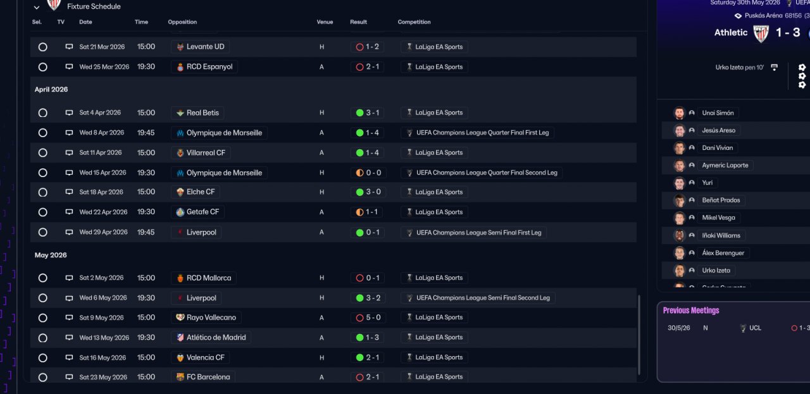Select the Real Betis fixture radio button
Viewport: 810px width, 394px height.
pos(42,113)
